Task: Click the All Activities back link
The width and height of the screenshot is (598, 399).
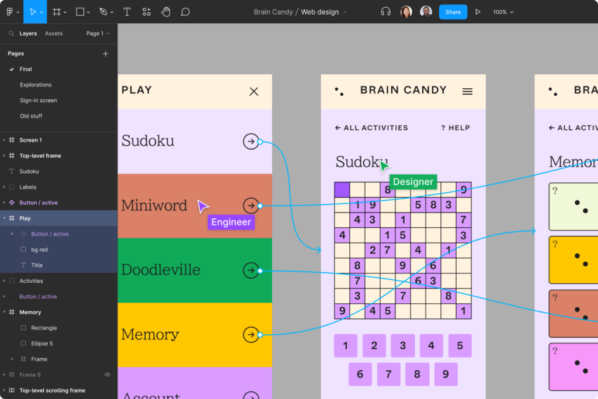Action: pos(371,128)
